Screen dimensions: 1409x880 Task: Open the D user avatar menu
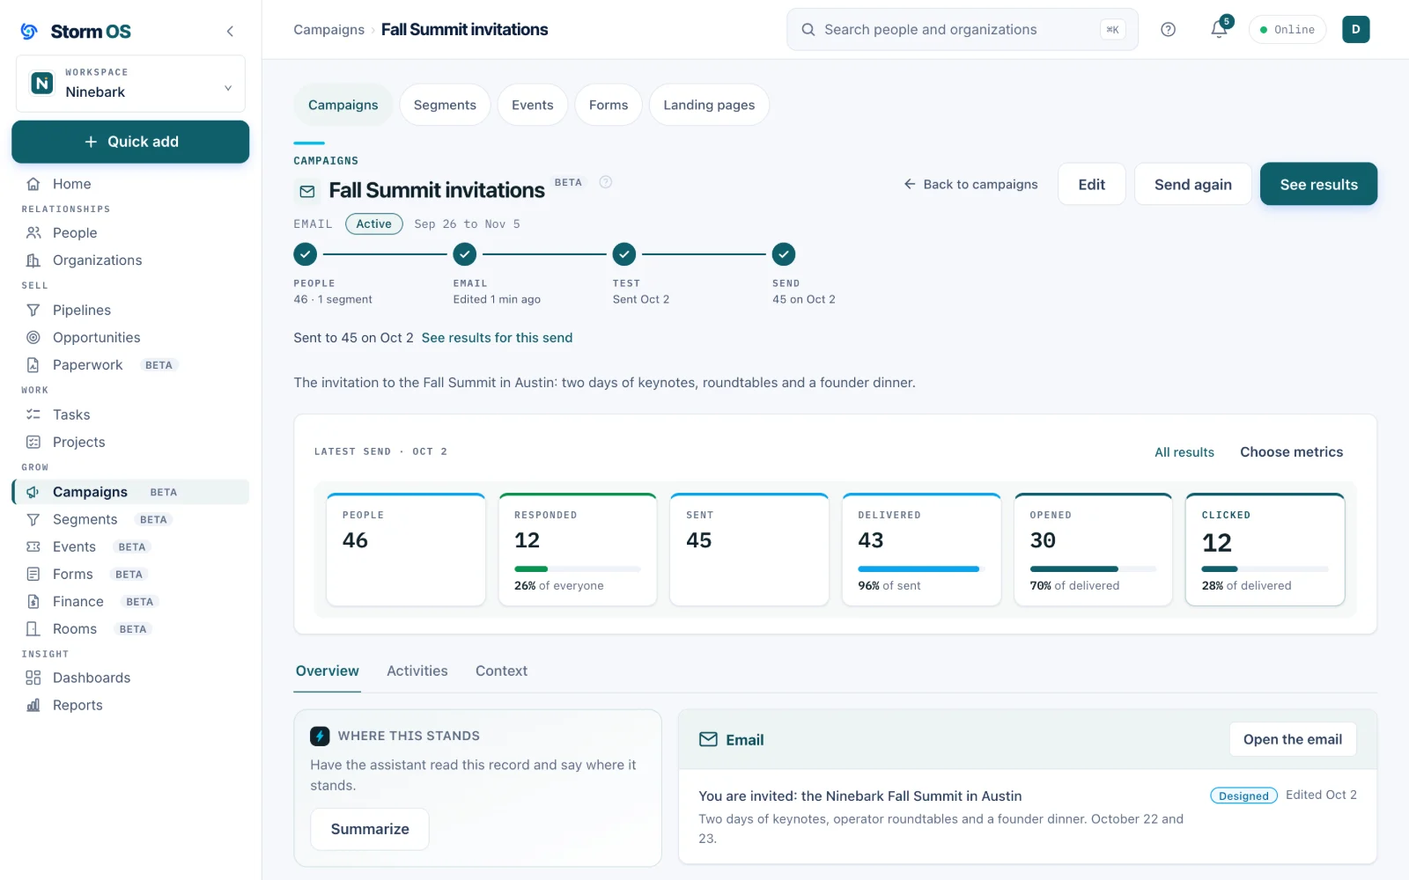[1355, 30]
